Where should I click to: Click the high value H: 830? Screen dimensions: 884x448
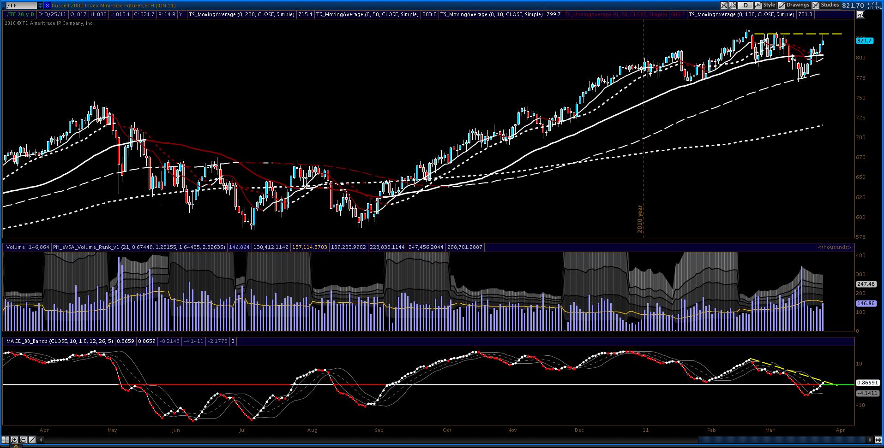coord(99,14)
